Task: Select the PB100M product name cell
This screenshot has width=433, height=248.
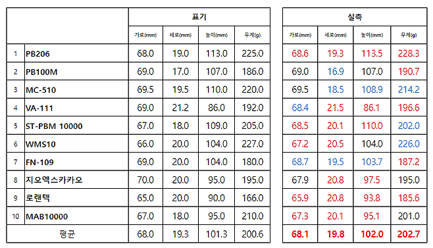Action: pyautogui.click(x=76, y=72)
